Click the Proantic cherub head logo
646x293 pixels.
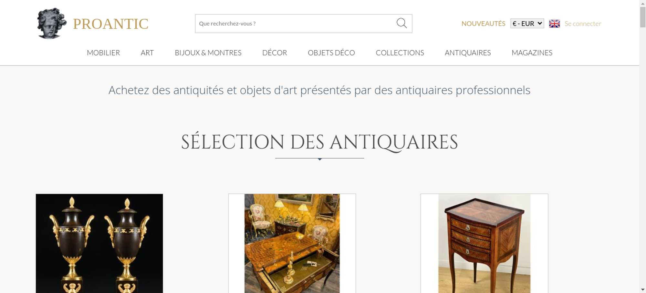click(52, 24)
